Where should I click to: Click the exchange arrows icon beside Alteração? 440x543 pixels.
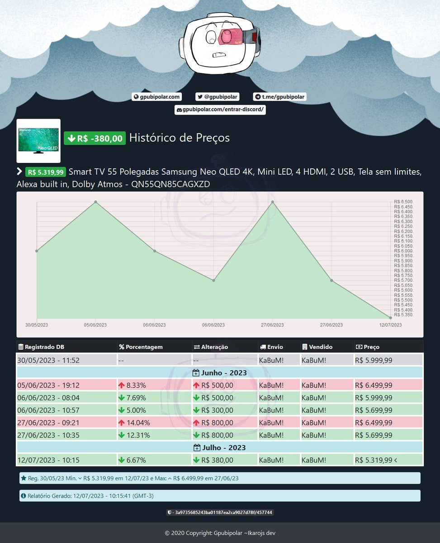click(x=196, y=347)
